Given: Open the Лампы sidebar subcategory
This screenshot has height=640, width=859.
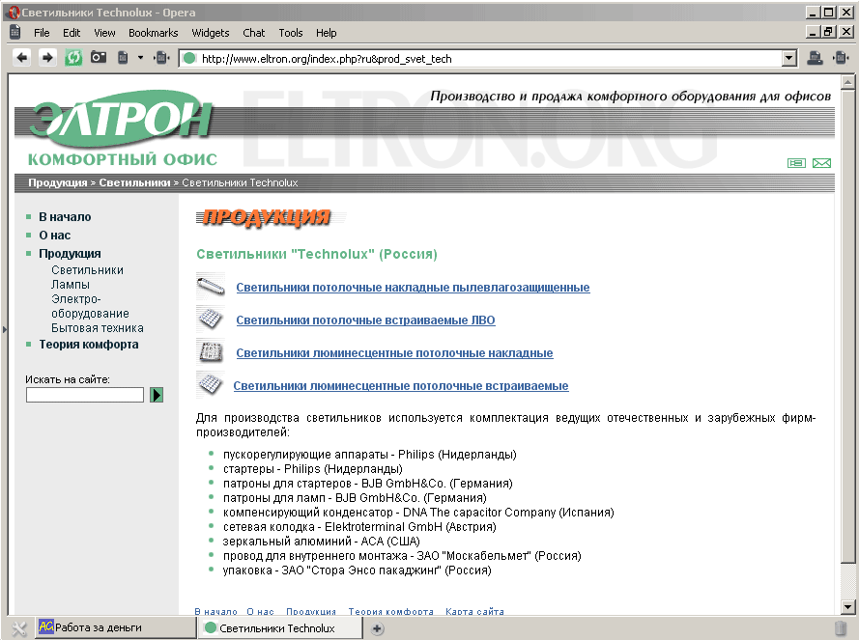Looking at the screenshot, I should (x=71, y=285).
